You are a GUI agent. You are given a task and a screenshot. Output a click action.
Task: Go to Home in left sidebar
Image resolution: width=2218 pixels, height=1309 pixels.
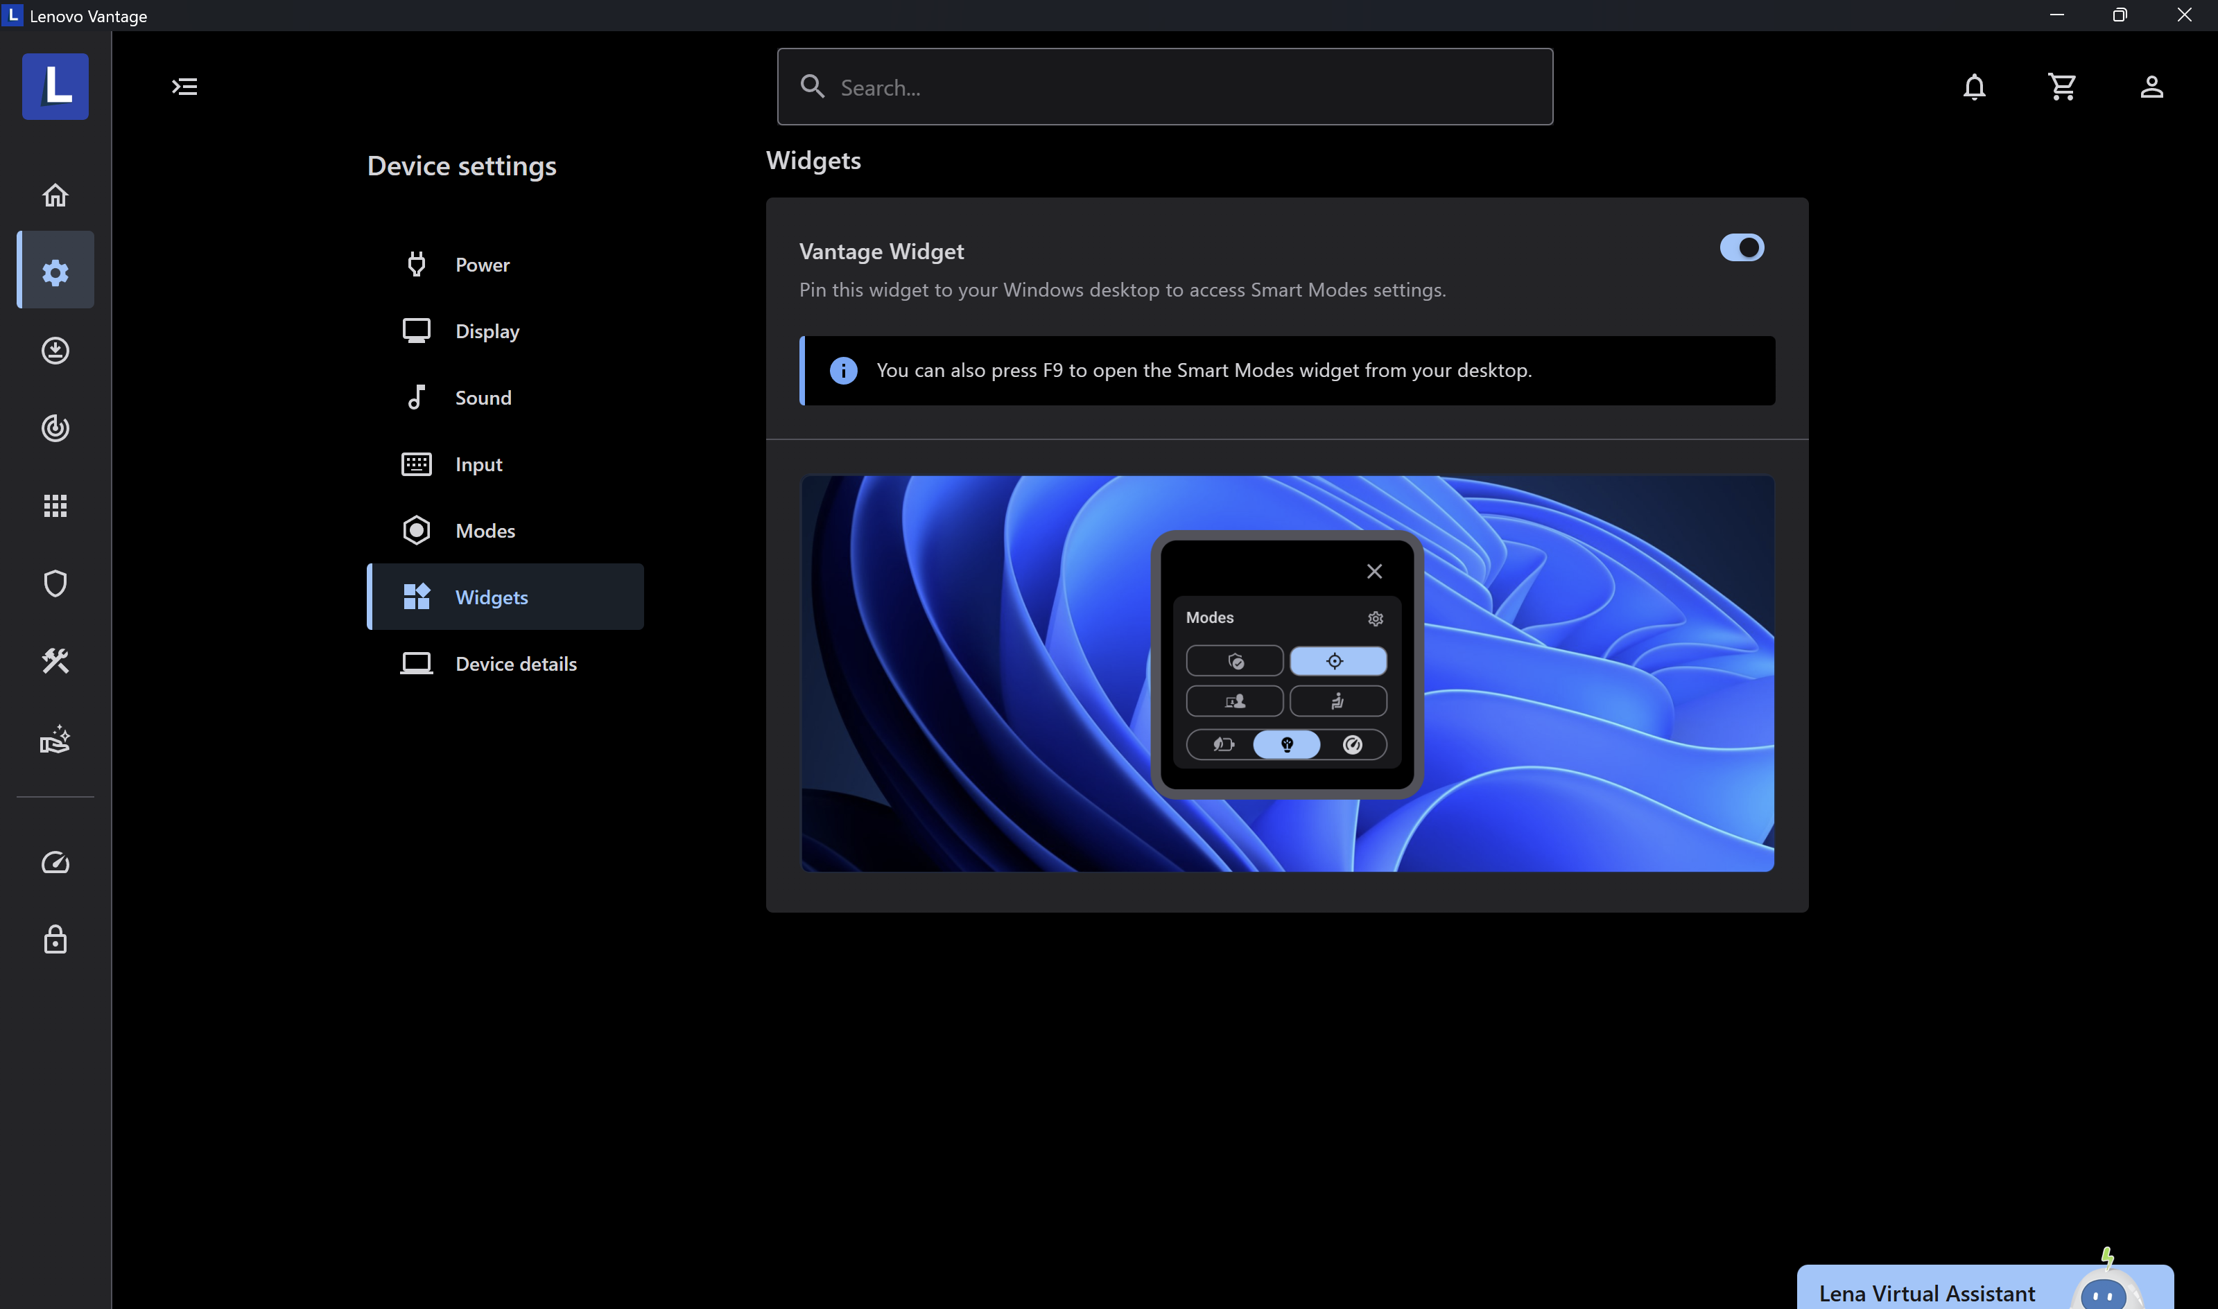[55, 195]
